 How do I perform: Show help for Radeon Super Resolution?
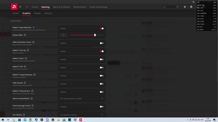[x=33, y=27]
